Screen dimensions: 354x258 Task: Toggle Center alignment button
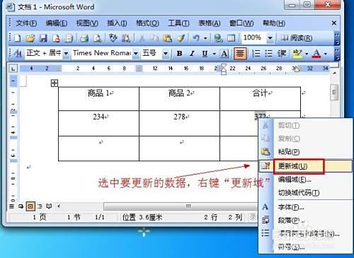(x=240, y=54)
